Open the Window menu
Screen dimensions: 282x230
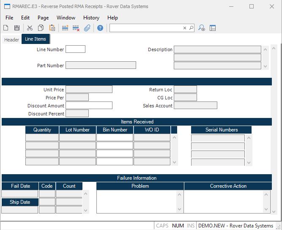click(x=66, y=18)
